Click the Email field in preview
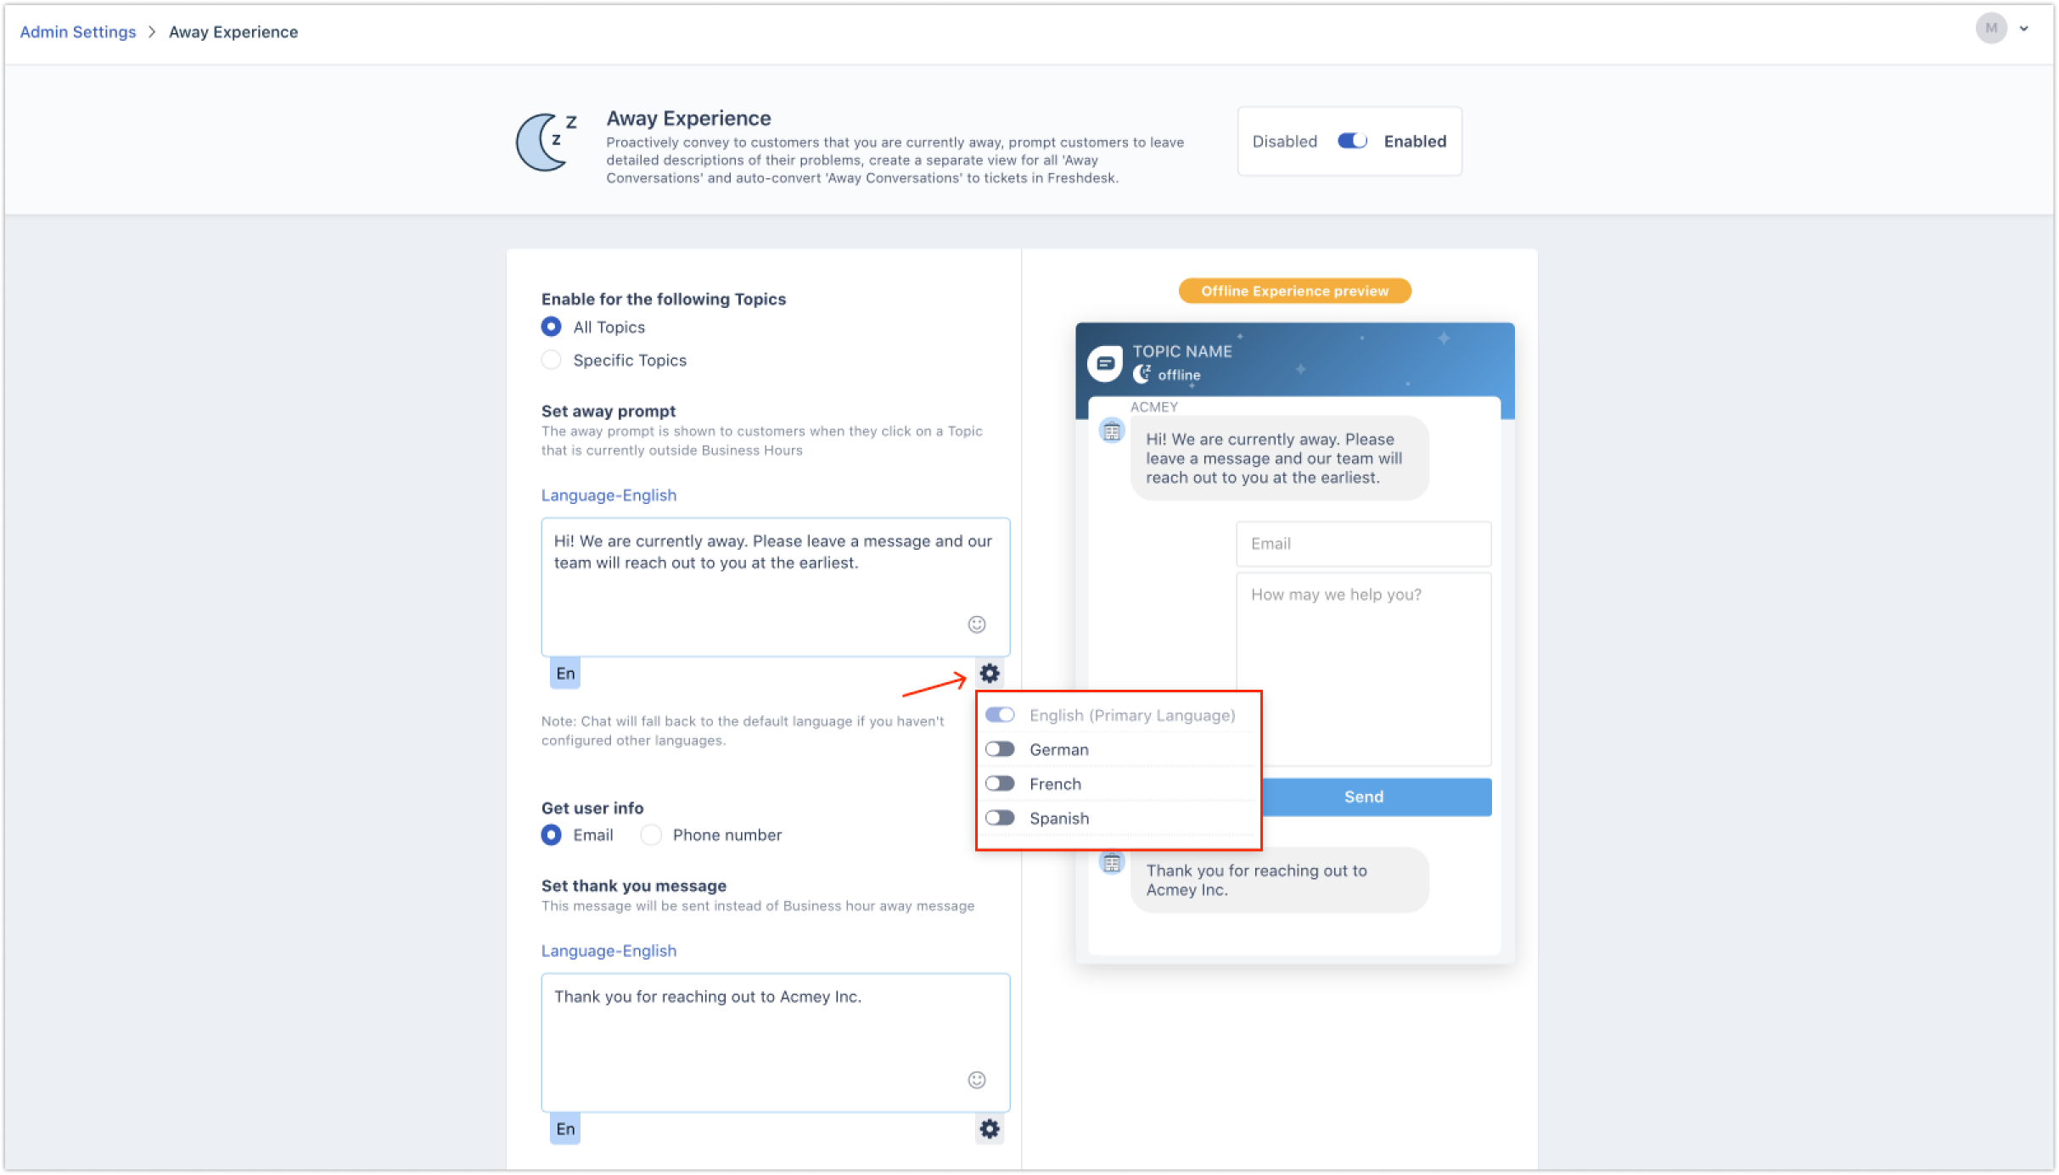This screenshot has width=2059, height=1175. pyautogui.click(x=1363, y=544)
